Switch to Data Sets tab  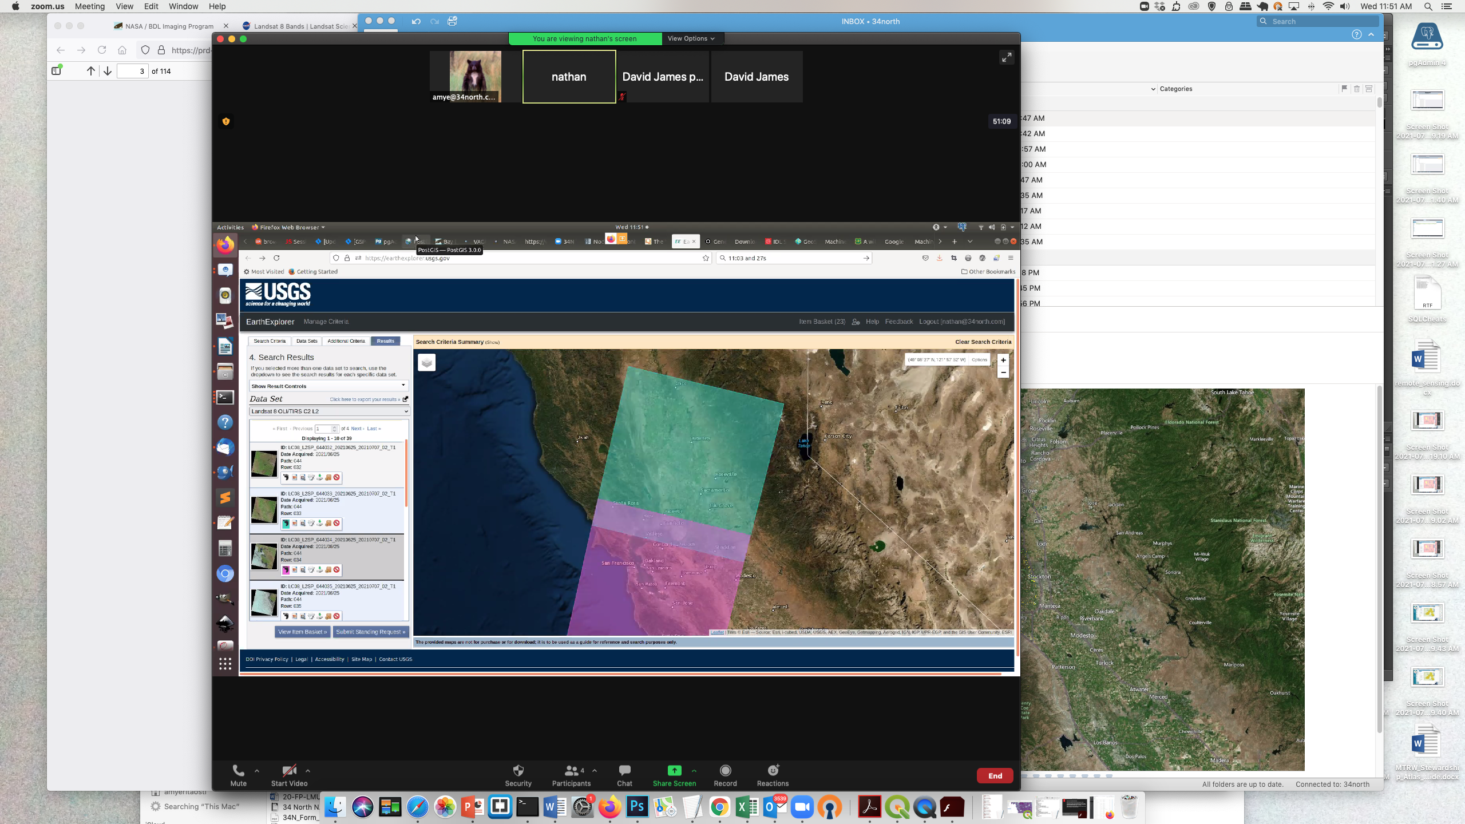pyautogui.click(x=307, y=341)
